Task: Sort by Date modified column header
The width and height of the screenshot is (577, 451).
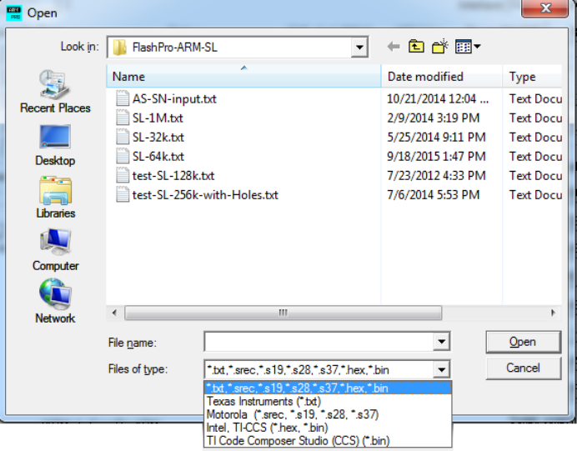Action: 442,77
